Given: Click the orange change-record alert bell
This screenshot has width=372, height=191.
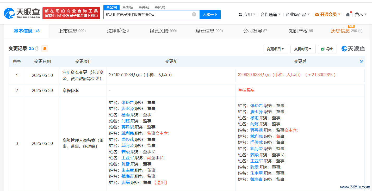Looking at the screenshot, I should pyautogui.click(x=45, y=48).
